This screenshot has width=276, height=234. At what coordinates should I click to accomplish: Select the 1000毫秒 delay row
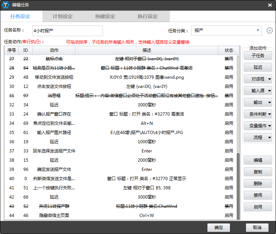tap(121, 141)
